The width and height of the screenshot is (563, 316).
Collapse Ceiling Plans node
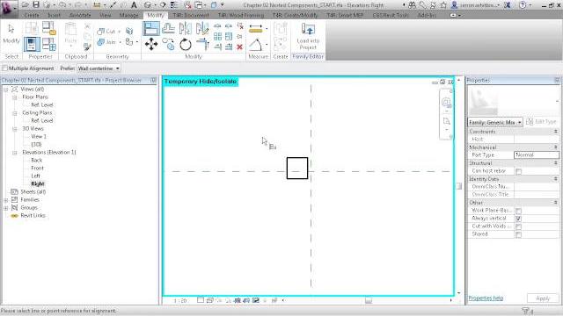tap(15, 113)
